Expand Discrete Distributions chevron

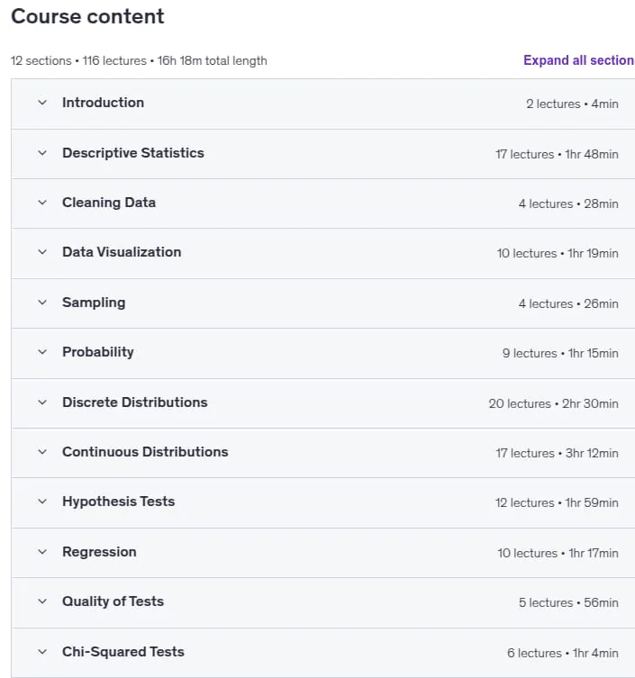pyautogui.click(x=42, y=402)
